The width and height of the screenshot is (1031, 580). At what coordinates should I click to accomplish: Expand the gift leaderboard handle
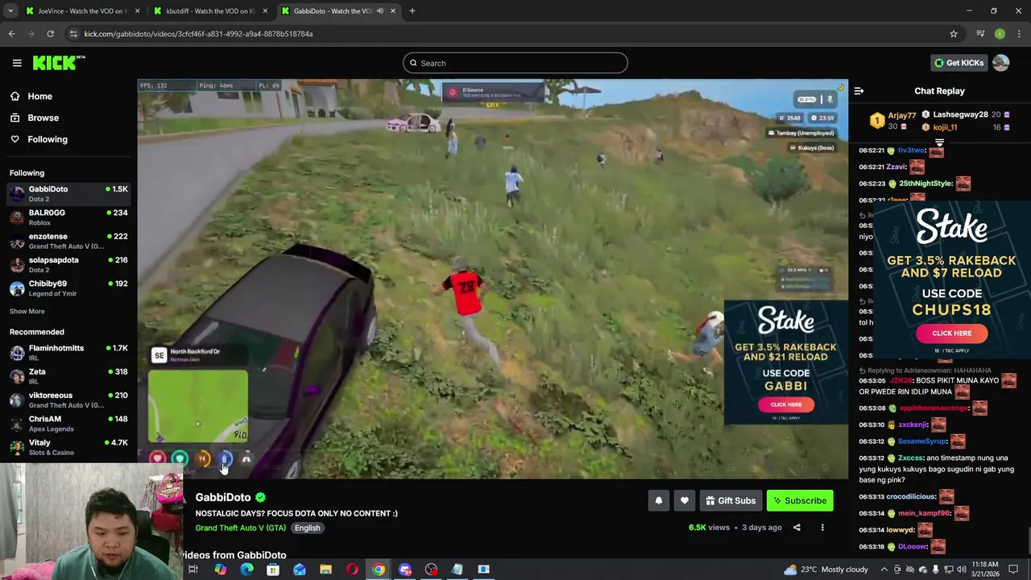coord(939,143)
